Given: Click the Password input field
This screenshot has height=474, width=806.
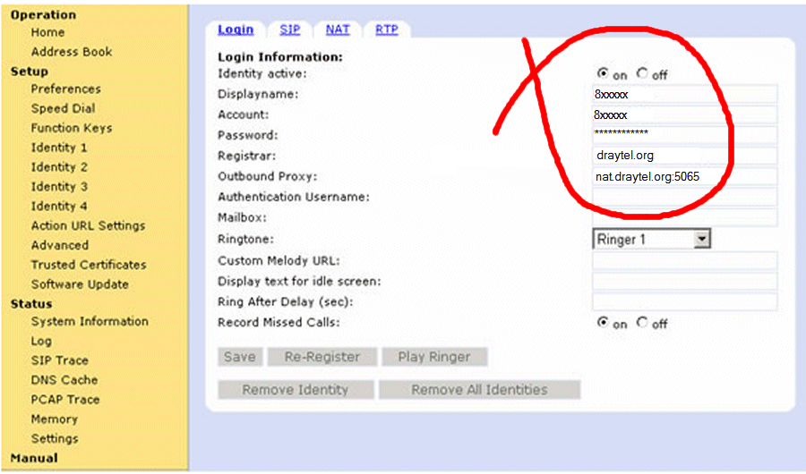Looking at the screenshot, I should pyautogui.click(x=685, y=135).
